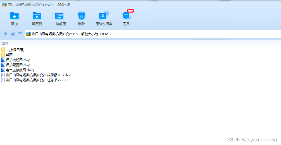The height and width of the screenshot is (145, 281).
Task: Click the 名称 column header
Action: (x=5, y=43)
